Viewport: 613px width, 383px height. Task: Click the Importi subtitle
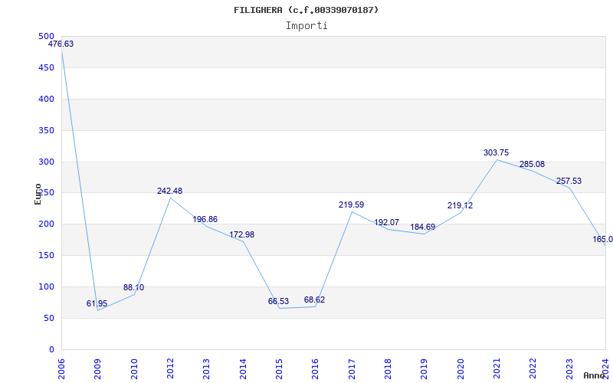click(x=306, y=25)
